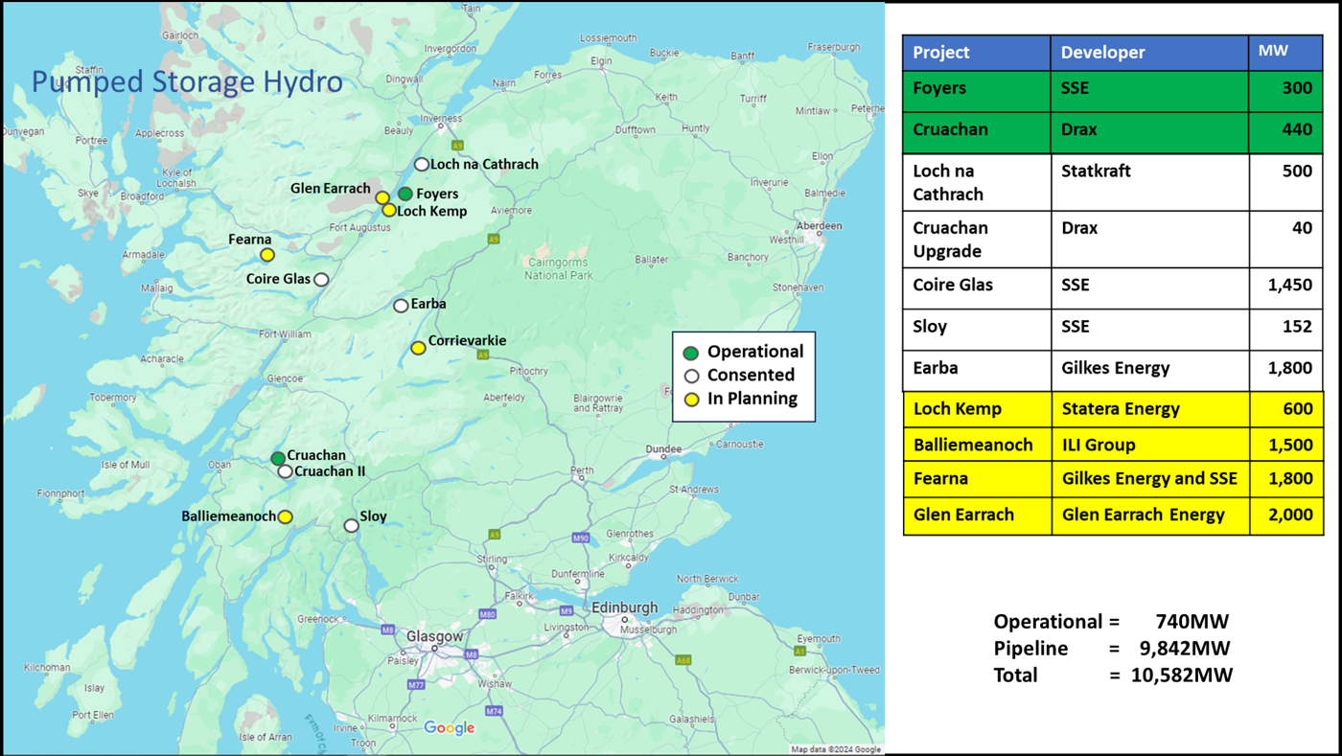Click the white Coire Glas marker dot

321,280
